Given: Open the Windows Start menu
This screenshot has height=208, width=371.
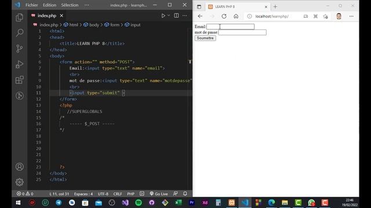Looking at the screenshot, I should click(18, 203).
